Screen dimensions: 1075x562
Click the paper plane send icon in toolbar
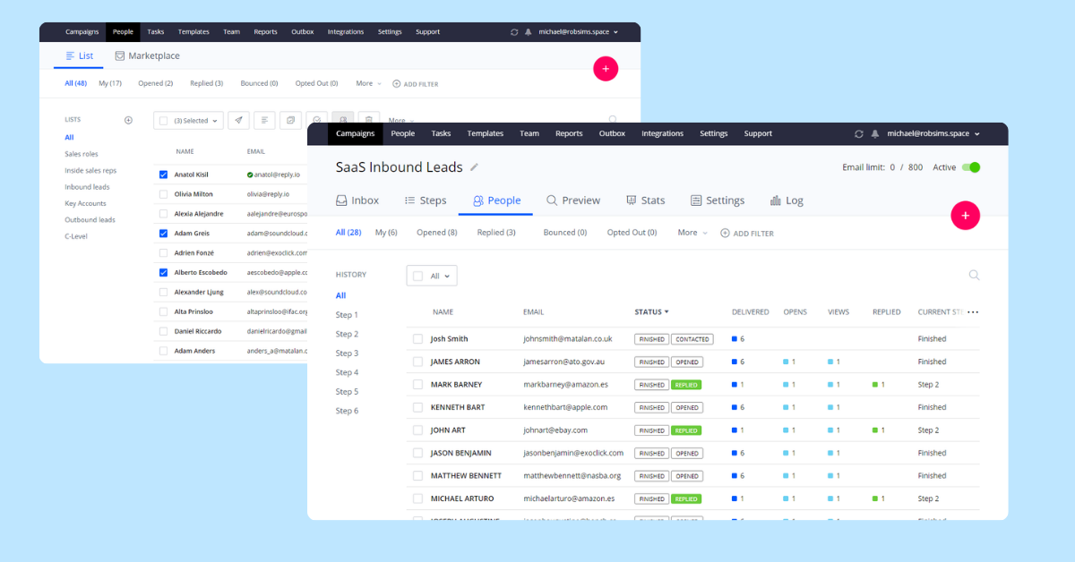point(239,121)
